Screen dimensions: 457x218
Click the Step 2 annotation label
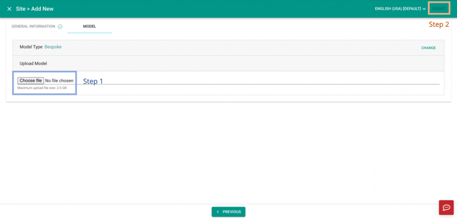pos(439,25)
